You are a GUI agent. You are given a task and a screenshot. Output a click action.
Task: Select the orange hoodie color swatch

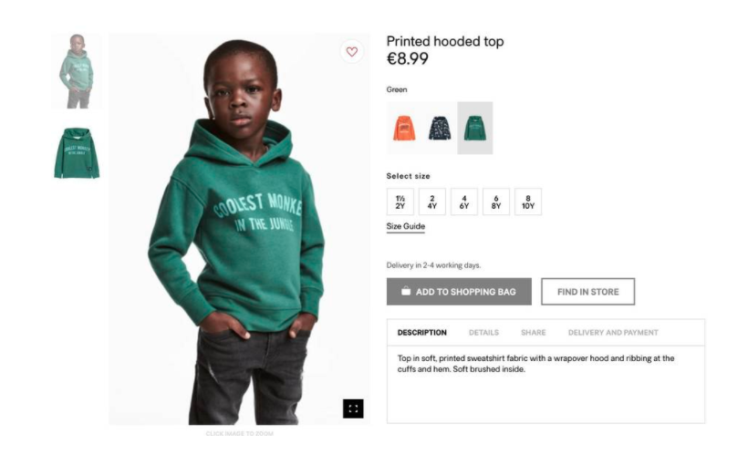point(404,128)
